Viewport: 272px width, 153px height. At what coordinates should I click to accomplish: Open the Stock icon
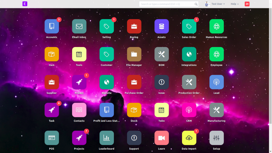[134, 110]
